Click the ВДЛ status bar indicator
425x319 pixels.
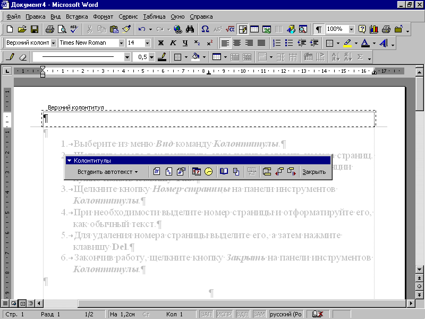[242, 314]
